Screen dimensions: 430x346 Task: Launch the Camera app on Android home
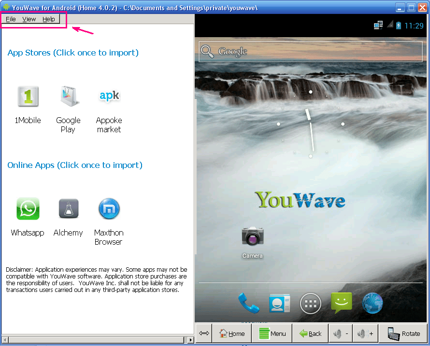click(x=253, y=242)
